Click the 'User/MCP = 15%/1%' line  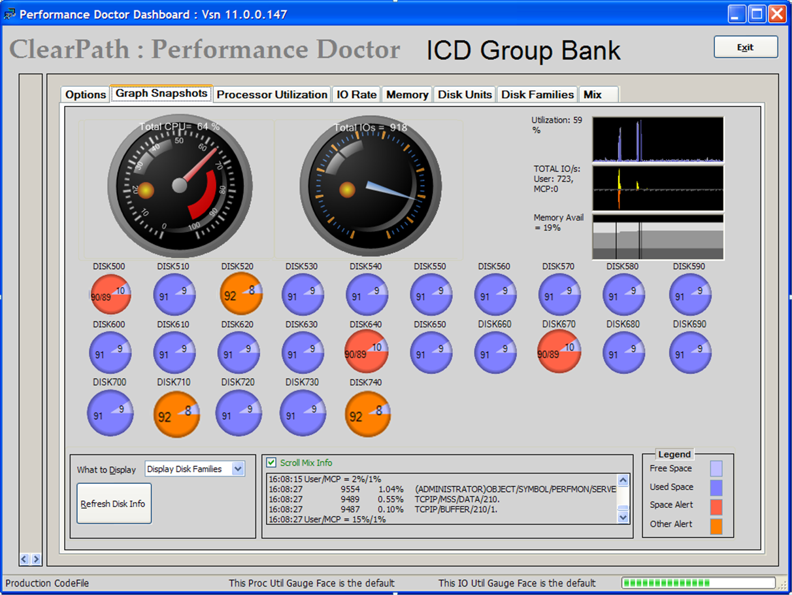tap(327, 519)
